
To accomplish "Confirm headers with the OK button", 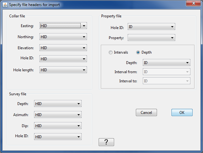I will coord(182,112).
